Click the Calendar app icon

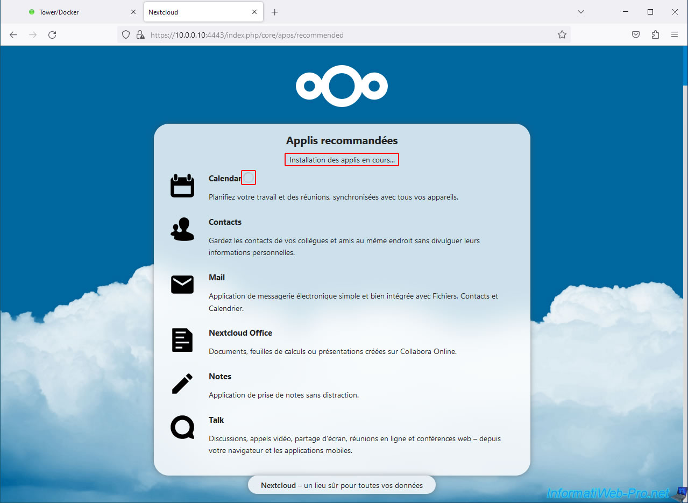(x=182, y=186)
